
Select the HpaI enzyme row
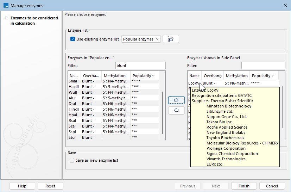[x=113, y=115]
